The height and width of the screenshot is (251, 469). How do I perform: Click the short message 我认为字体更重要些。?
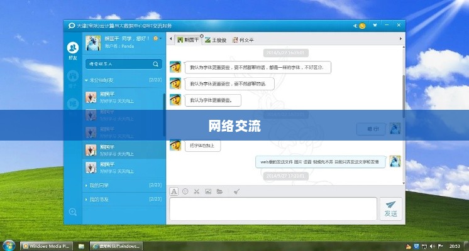pos(212,100)
